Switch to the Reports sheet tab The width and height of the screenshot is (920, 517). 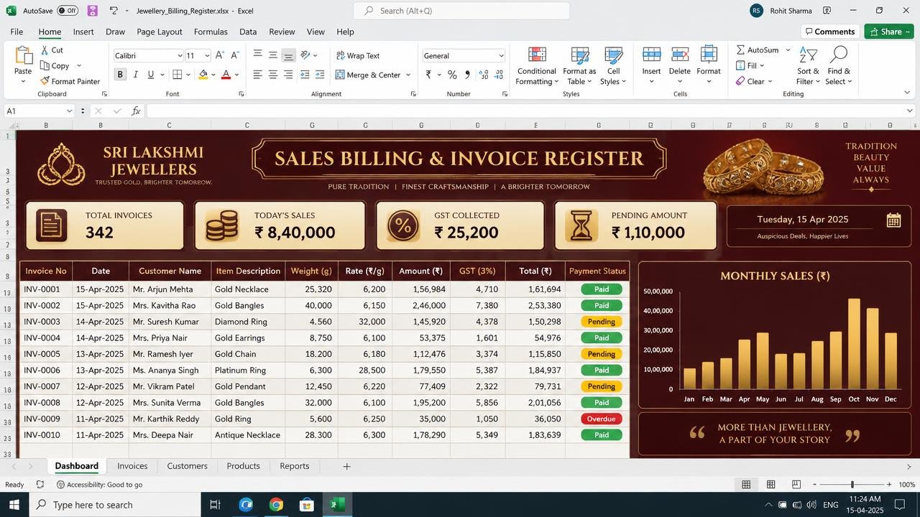[295, 466]
